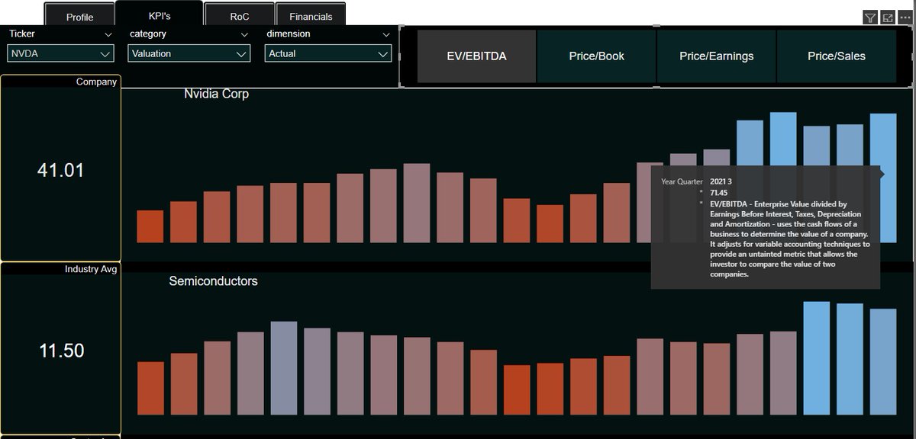
Task: Click the Focus mode icon
Action: [888, 18]
